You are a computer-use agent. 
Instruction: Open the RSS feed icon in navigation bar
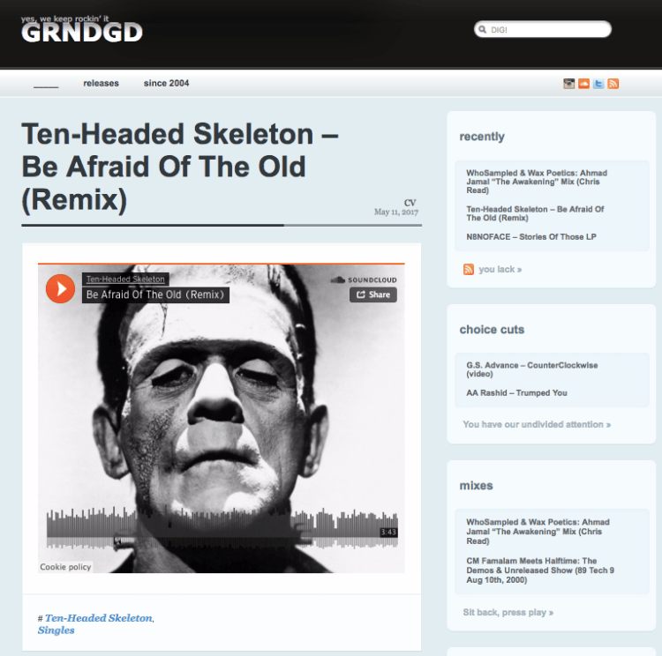613,84
